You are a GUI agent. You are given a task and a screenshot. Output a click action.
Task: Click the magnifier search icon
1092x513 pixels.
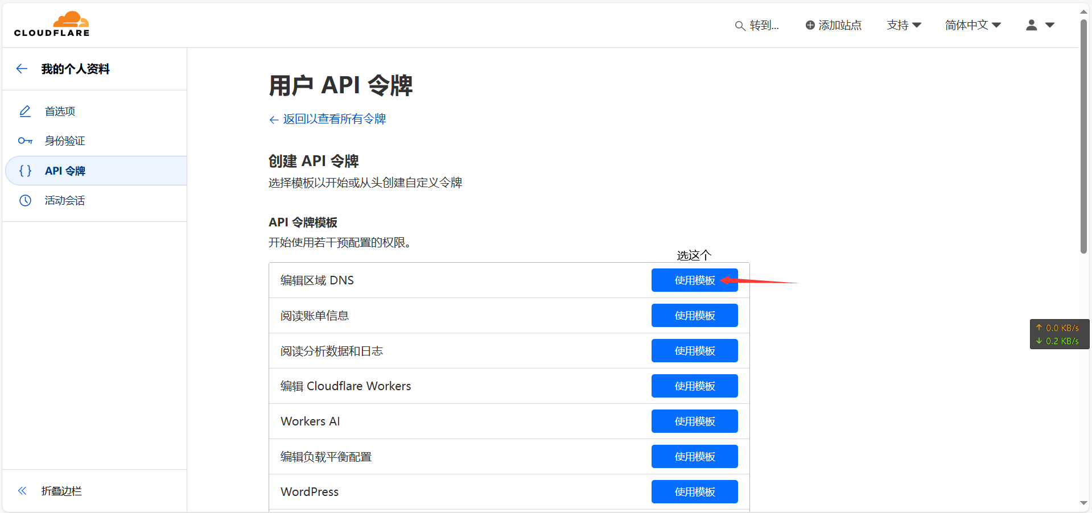[x=740, y=26]
